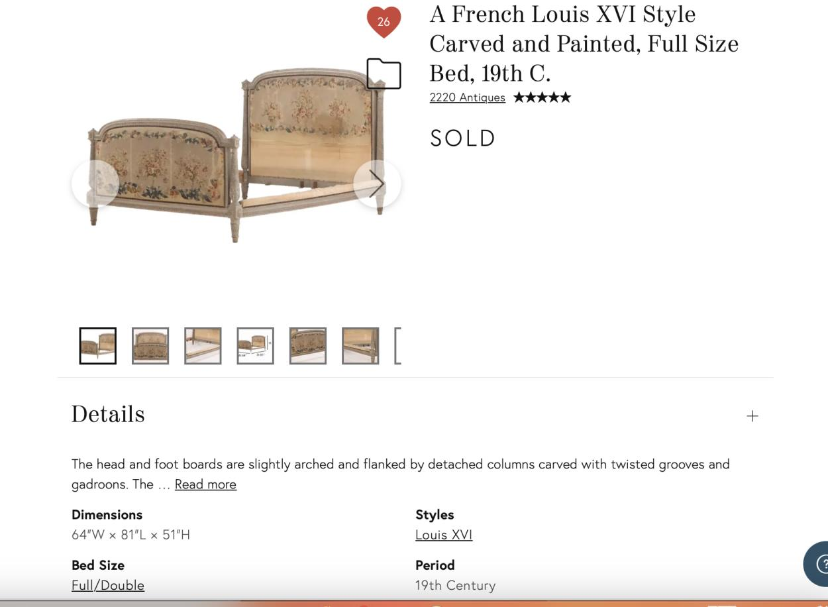Save item using the folder icon
This screenshot has width=828, height=607.
384,74
